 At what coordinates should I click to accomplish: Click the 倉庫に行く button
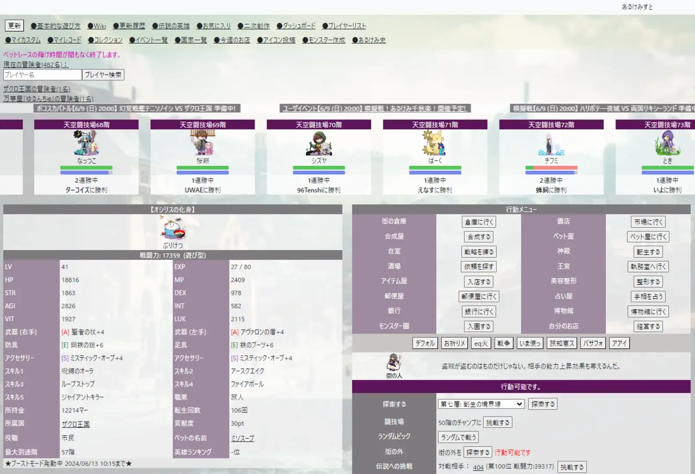479,222
